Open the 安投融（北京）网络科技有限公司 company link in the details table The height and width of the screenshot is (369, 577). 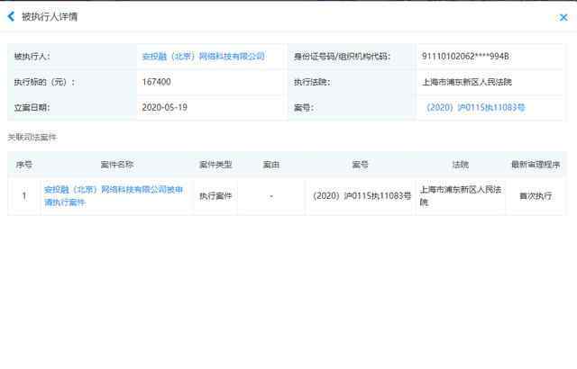click(x=203, y=56)
